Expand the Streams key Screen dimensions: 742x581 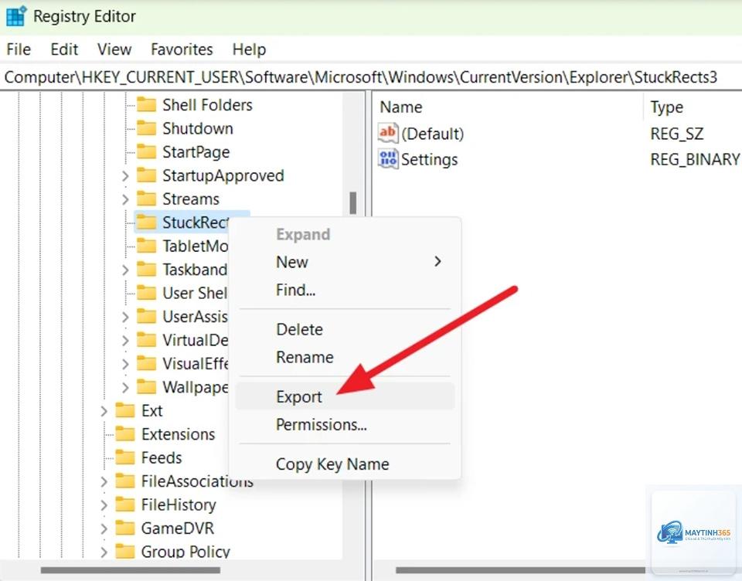click(125, 199)
